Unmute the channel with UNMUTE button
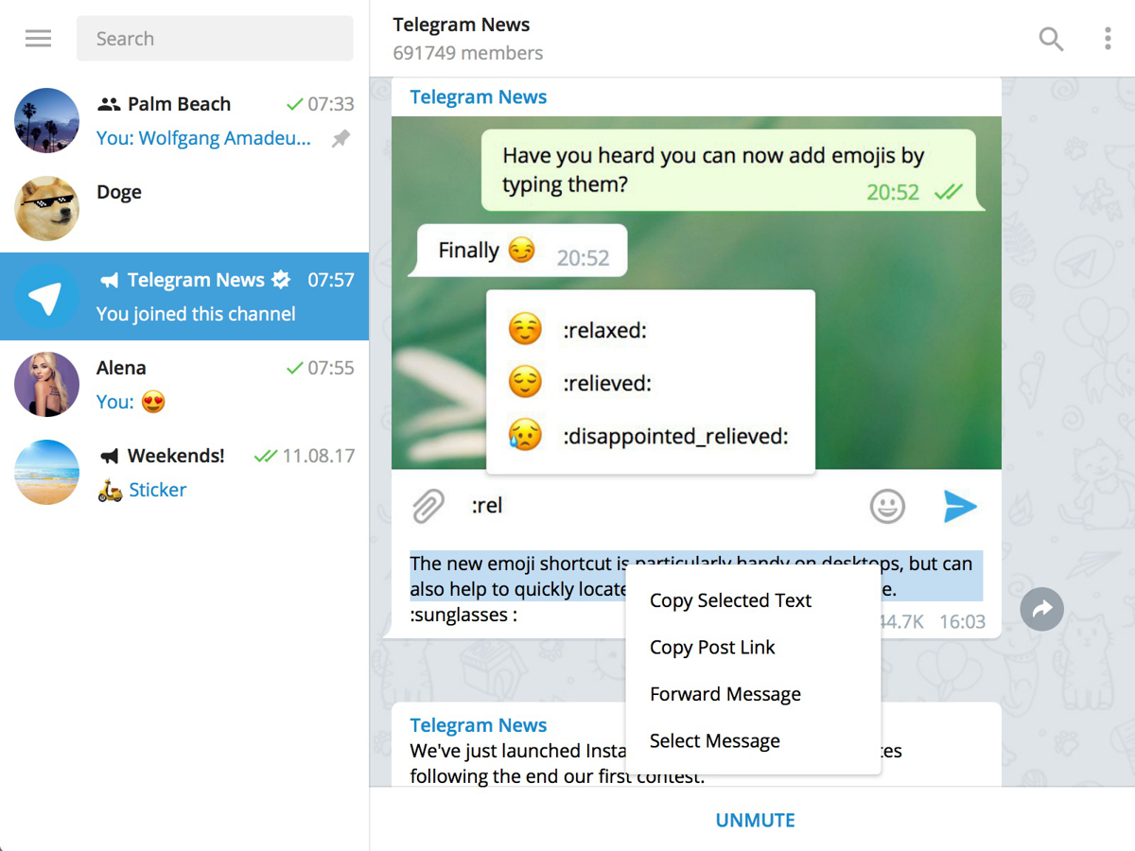Viewport: 1135px width, 851px height. [x=755, y=820]
